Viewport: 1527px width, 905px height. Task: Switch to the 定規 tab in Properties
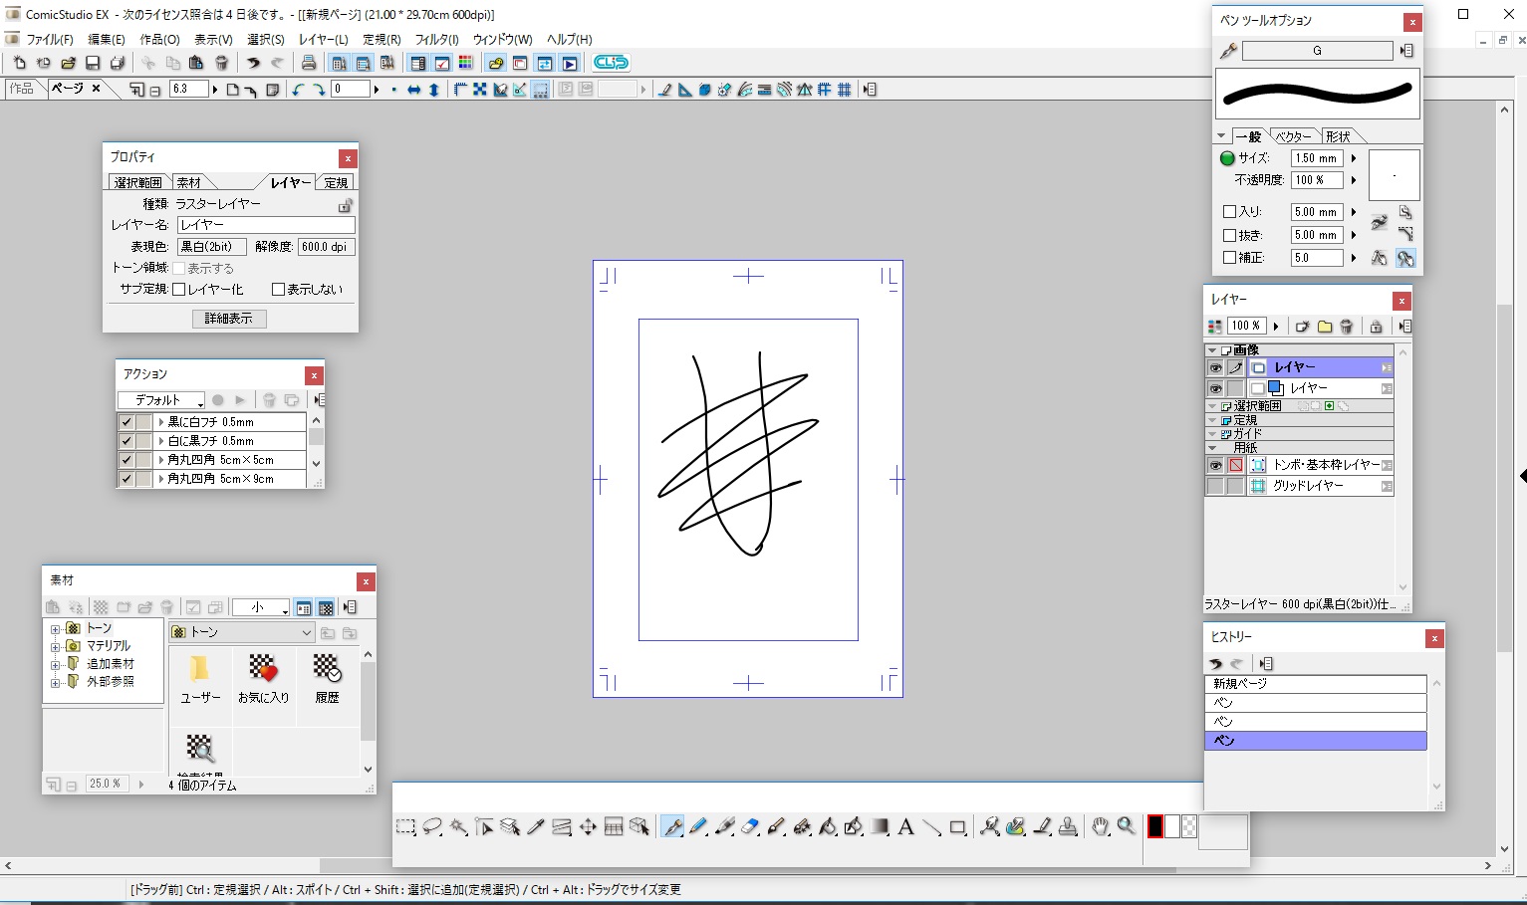[x=337, y=183]
